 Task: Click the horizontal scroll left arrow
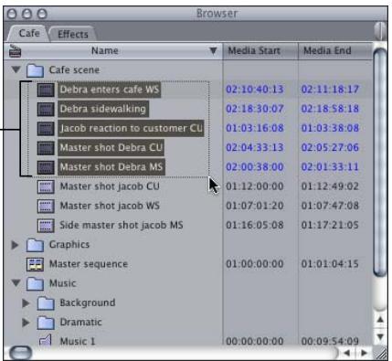[346, 354]
